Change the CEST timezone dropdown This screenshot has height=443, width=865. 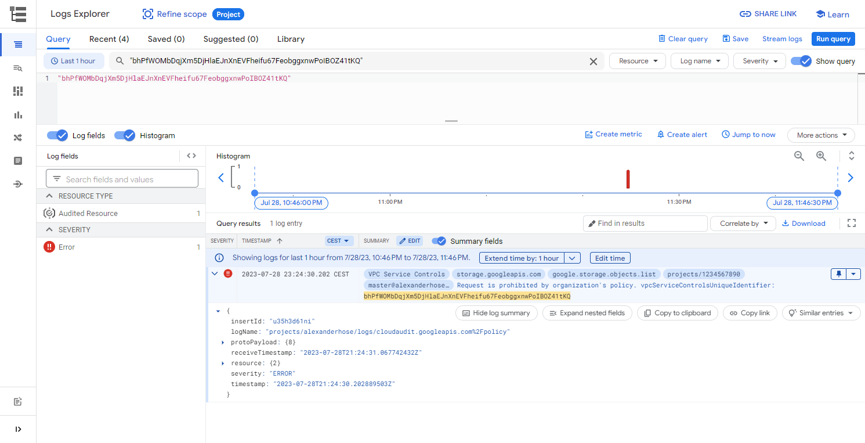click(339, 241)
